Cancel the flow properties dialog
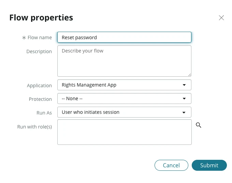 [x=171, y=165]
